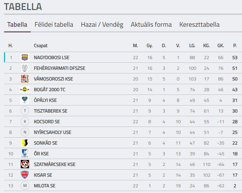The height and width of the screenshot is (193, 242).
Task: Click the Sonkád SE yellow-black crest
Action: pyautogui.click(x=25, y=143)
